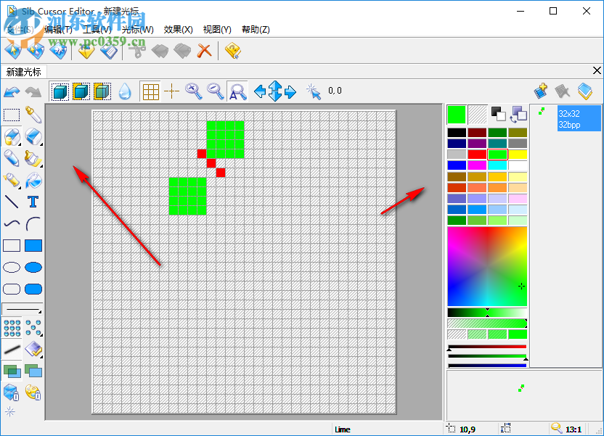Open the 效果(X) menu
Viewport: 604px width, 436px height.
tap(178, 29)
